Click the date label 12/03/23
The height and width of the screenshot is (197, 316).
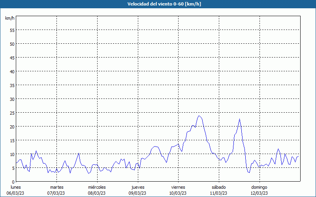click(260, 193)
